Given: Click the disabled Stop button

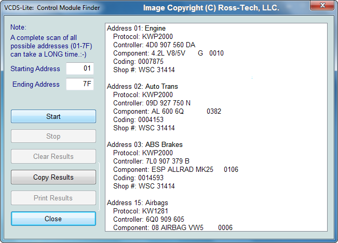Looking at the screenshot, I should (x=53, y=136).
